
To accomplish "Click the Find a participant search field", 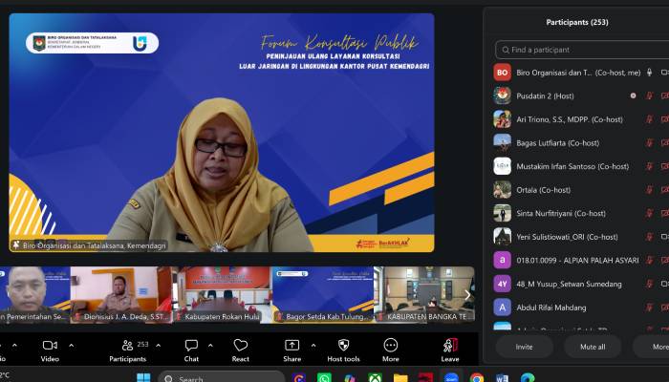I will point(582,50).
